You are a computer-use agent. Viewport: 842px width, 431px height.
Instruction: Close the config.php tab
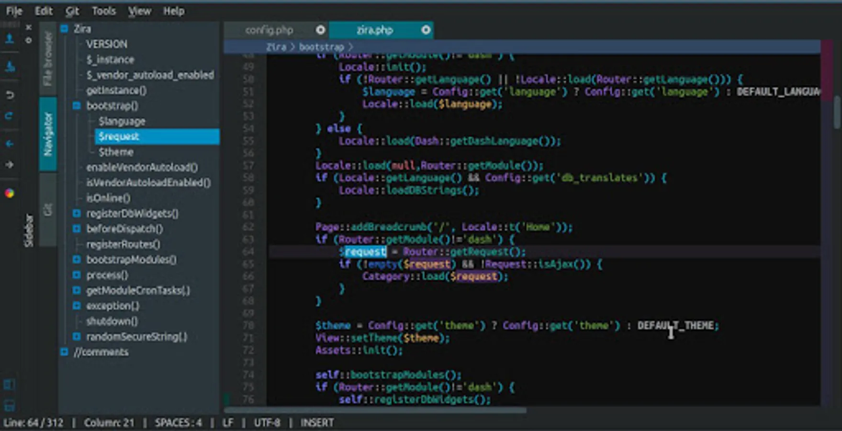pos(320,30)
